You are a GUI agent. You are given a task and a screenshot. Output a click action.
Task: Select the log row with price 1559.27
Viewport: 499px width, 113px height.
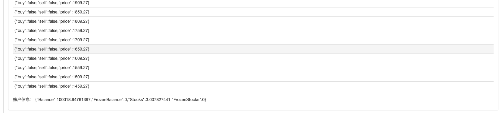pyautogui.click(x=253, y=68)
